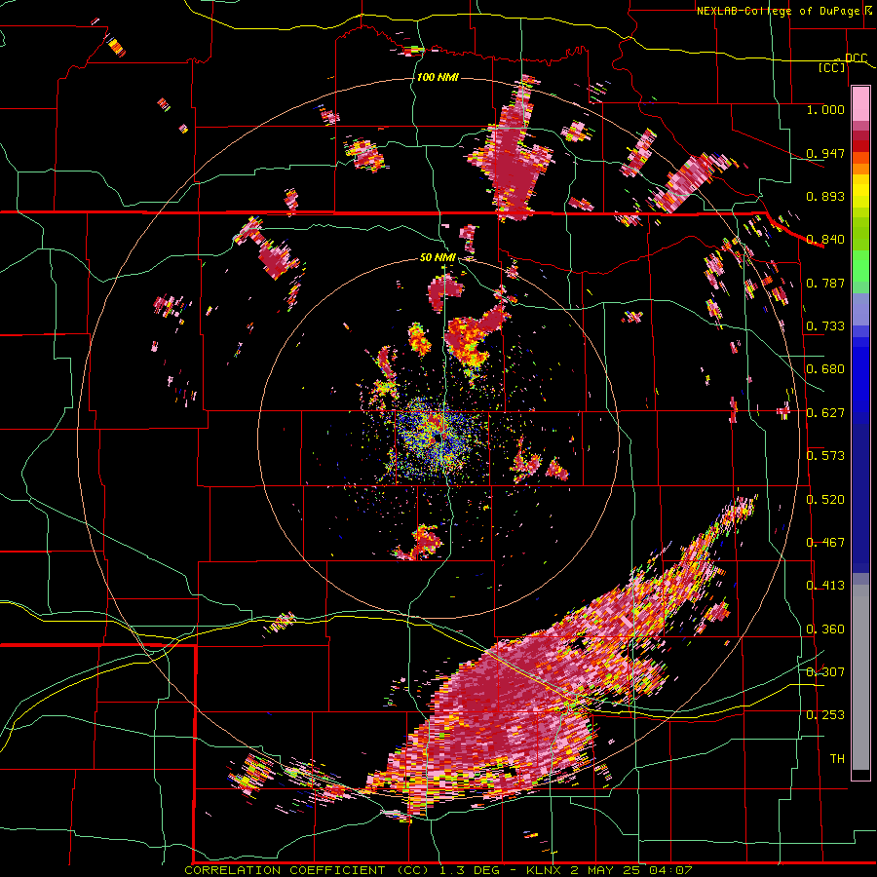
Task: Click the [CC] legend unit label
Action: click(832, 67)
